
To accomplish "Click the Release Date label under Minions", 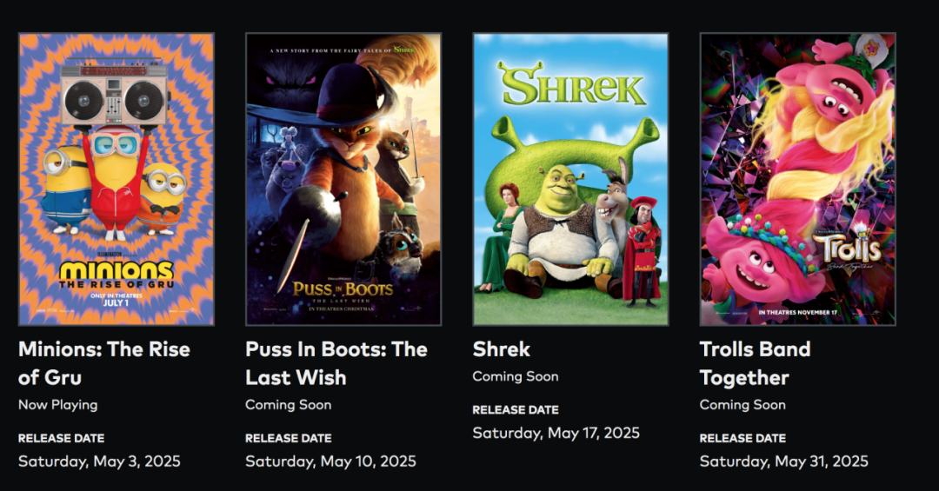I will pyautogui.click(x=61, y=438).
